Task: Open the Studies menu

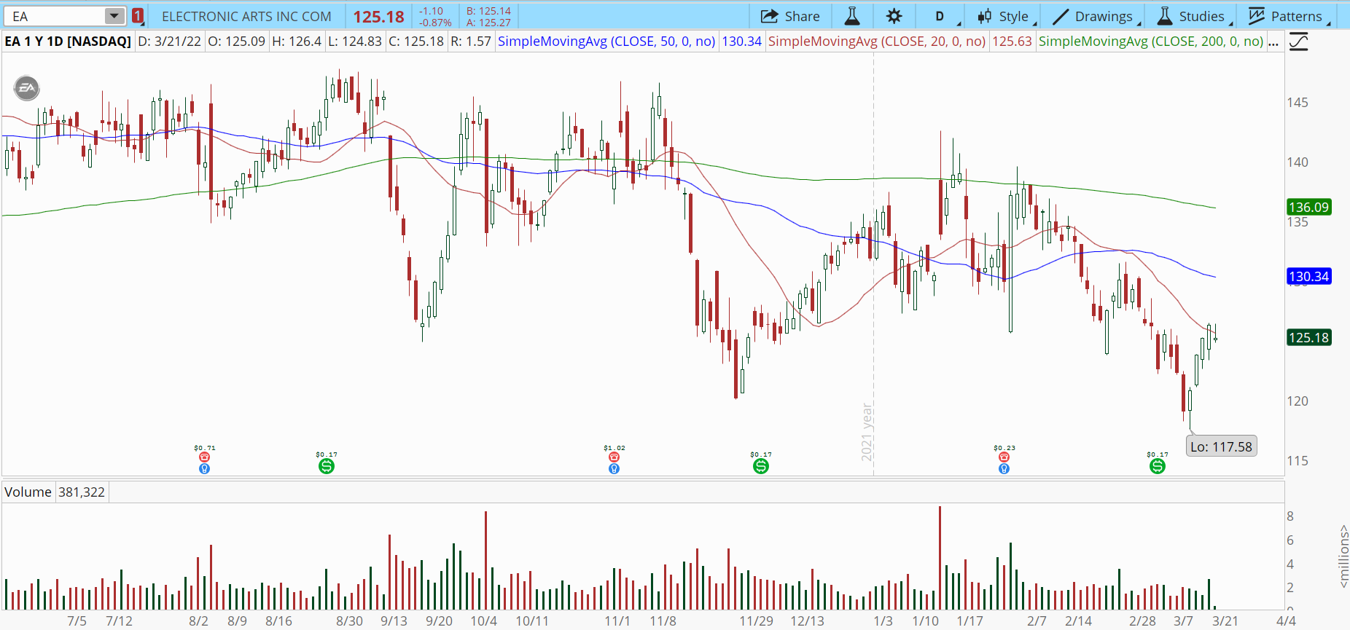Action: [x=1195, y=16]
